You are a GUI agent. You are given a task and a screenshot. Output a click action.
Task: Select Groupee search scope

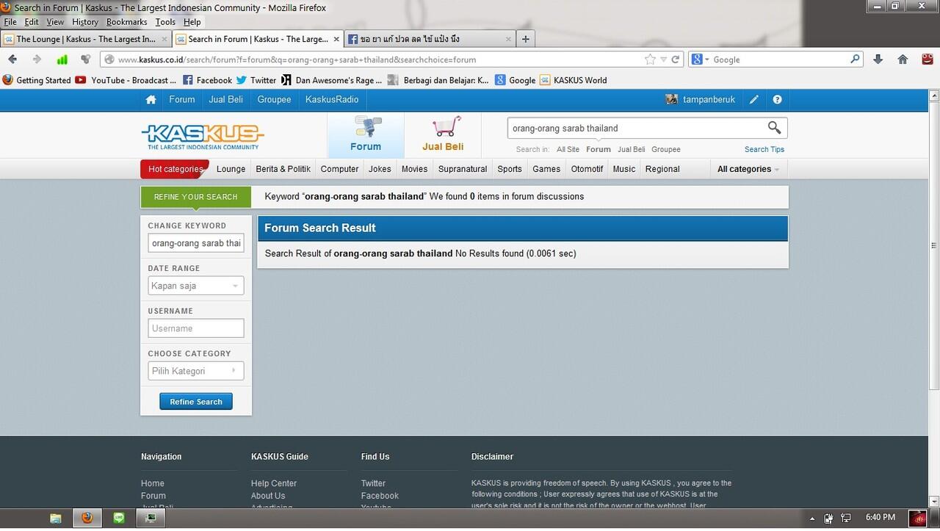(665, 149)
